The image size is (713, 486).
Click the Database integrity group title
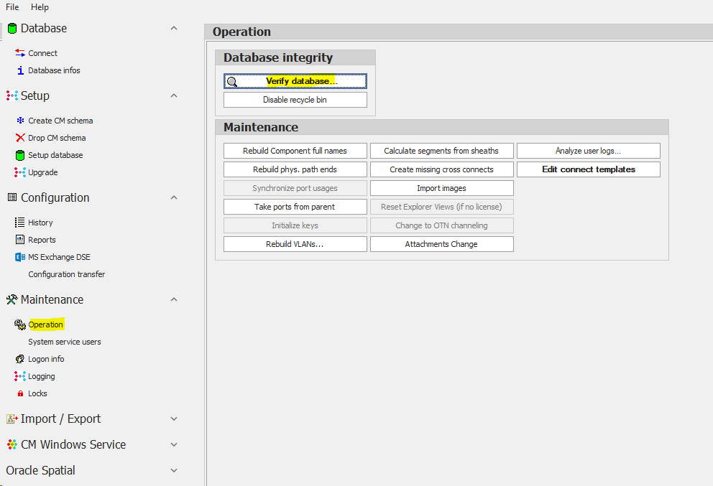(x=278, y=57)
